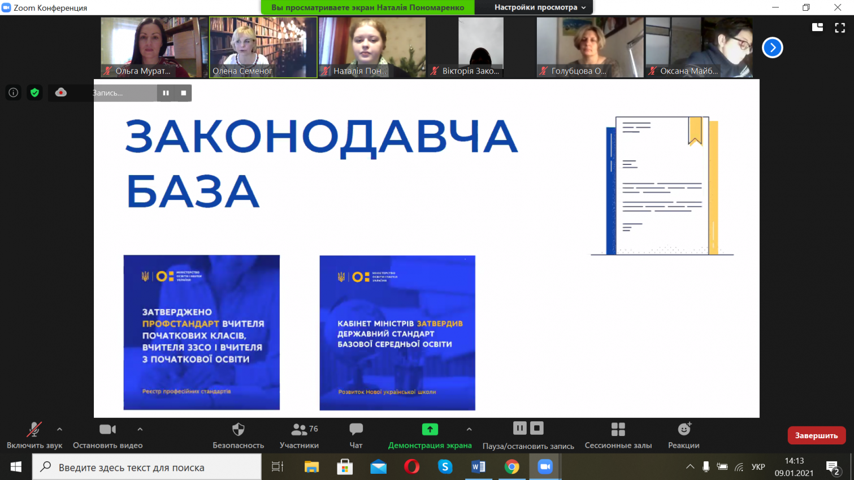End meeting with Завершить button
The height and width of the screenshot is (480, 854).
click(817, 435)
